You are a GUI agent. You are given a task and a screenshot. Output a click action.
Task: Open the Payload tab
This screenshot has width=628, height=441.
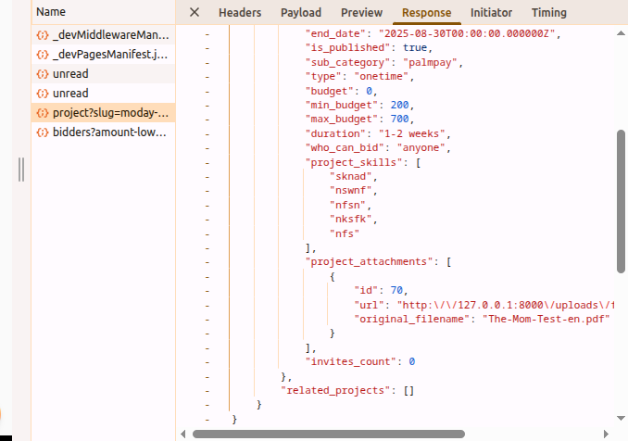click(x=301, y=12)
